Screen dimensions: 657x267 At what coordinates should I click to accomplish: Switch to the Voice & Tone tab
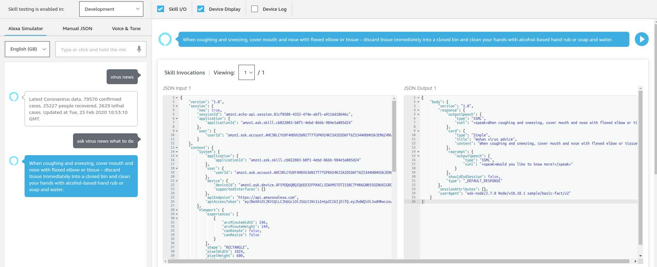pos(126,28)
